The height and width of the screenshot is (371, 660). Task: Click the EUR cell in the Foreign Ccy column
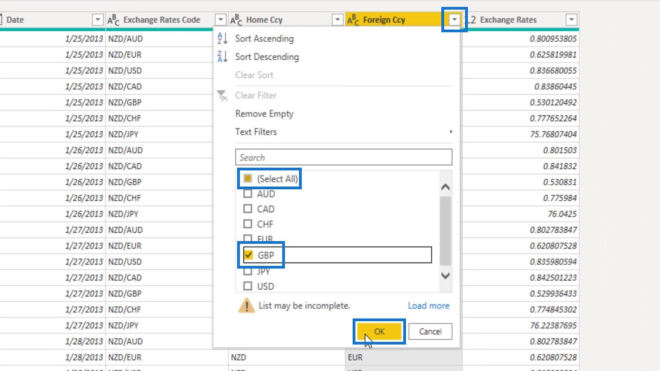pyautogui.click(x=403, y=357)
